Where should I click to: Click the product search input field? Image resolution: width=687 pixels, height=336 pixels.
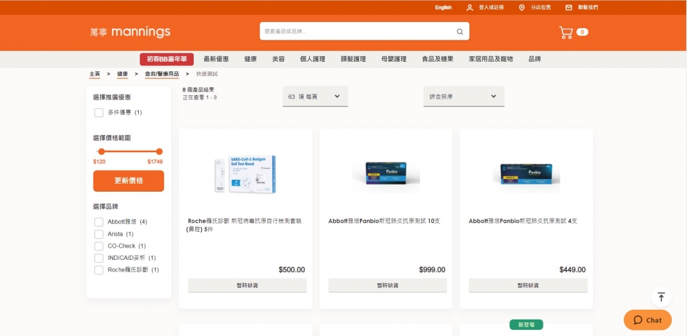(x=357, y=32)
